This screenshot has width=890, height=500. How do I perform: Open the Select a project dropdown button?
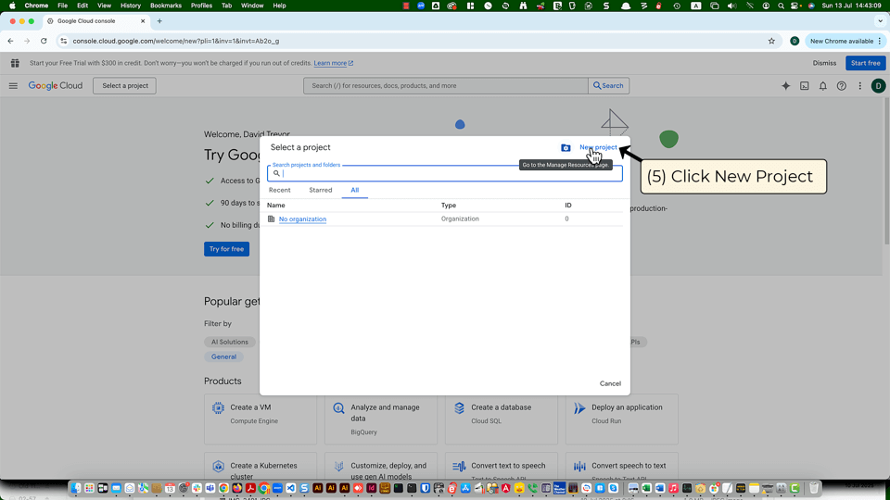tap(125, 85)
